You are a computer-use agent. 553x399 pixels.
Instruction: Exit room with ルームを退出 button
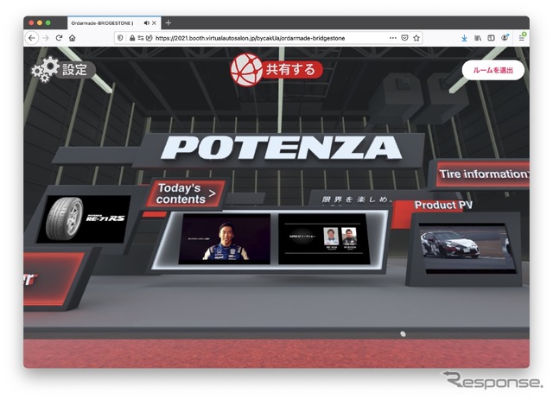[493, 70]
